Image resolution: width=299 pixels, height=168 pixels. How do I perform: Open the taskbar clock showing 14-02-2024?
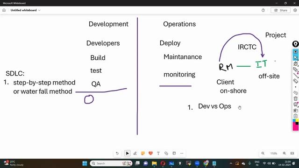[x=285, y=163]
